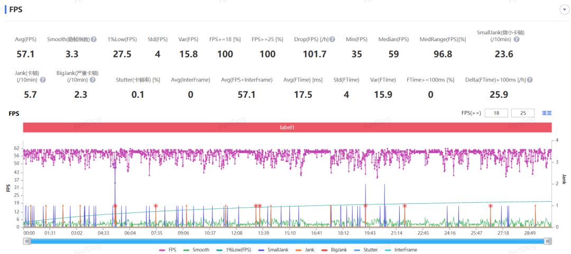Click the FPS threshold field showing 25
Image resolution: width=571 pixels, height=254 pixels.
tap(523, 113)
